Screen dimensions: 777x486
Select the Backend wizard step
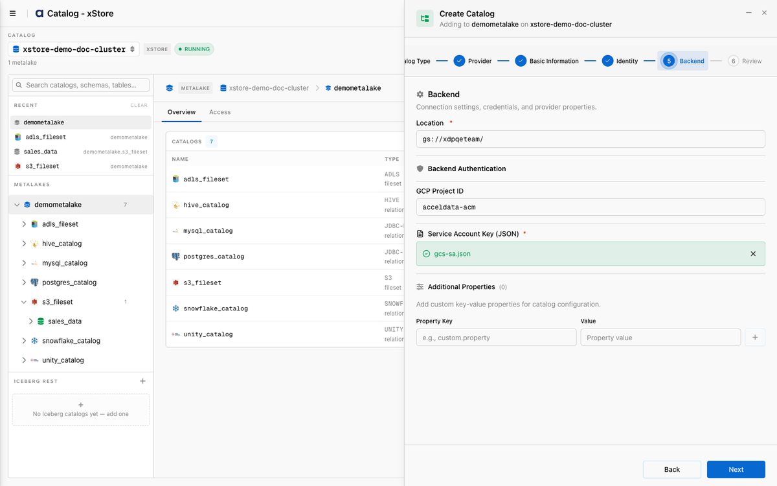point(683,61)
